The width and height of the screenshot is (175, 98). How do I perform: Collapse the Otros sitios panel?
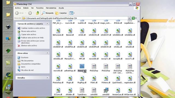point(47,53)
